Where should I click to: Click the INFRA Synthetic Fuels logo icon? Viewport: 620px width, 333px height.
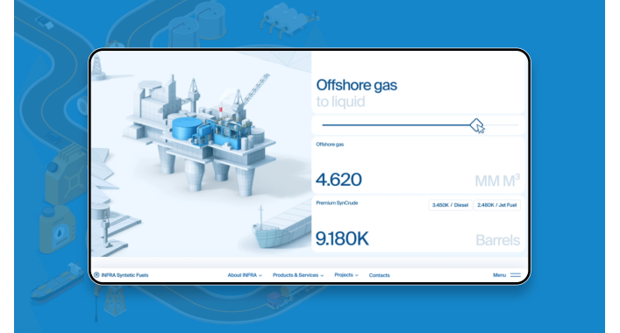pos(96,275)
